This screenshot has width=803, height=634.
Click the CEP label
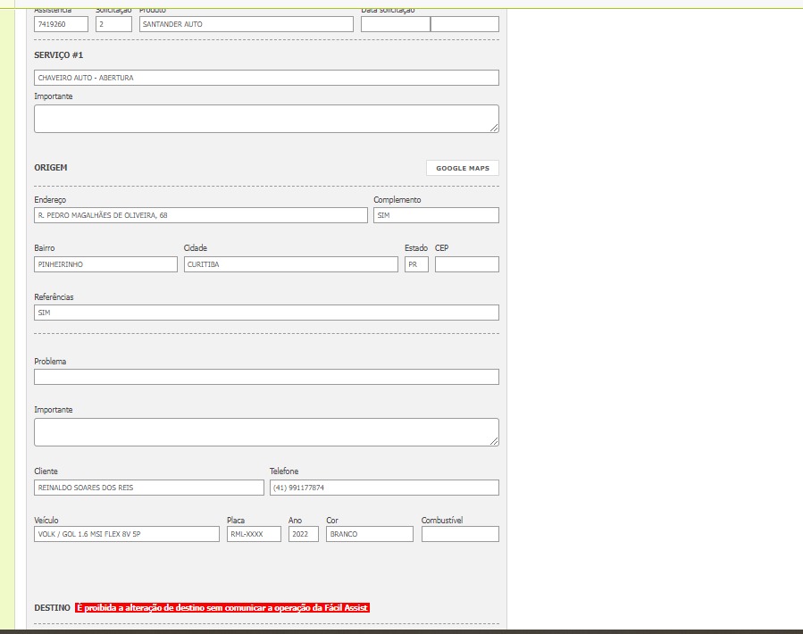tap(442, 248)
